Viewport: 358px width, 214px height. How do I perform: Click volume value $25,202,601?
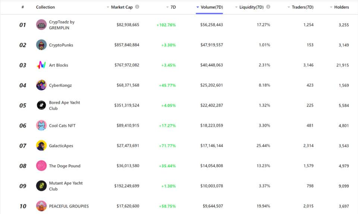pyautogui.click(x=211, y=85)
